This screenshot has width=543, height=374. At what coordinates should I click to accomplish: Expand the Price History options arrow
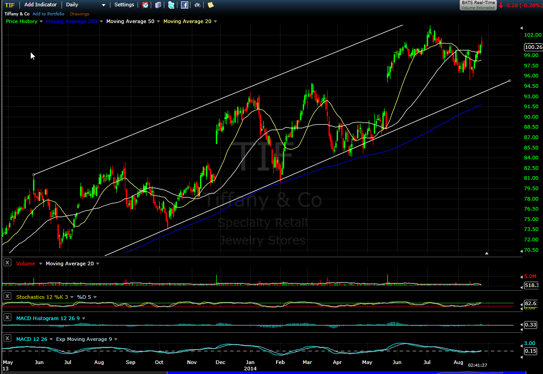(x=41, y=22)
